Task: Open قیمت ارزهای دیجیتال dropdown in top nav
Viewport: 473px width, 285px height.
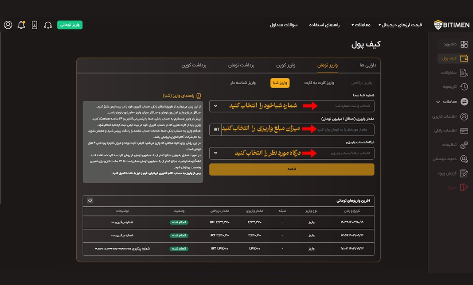Action: click(x=400, y=25)
